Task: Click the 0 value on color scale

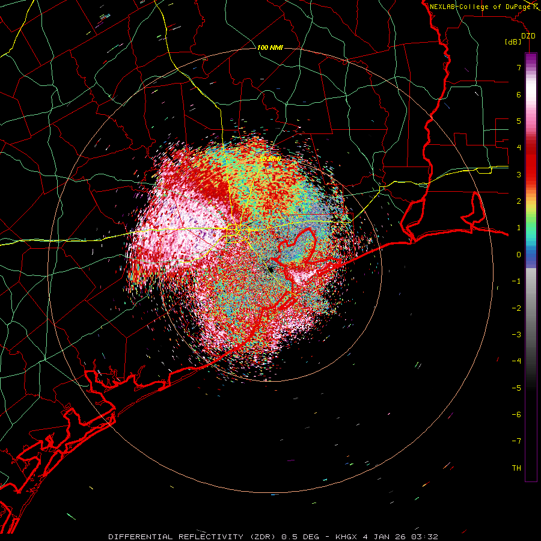Action: 519,255
